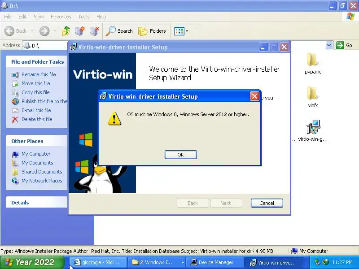Click the Rename this file icon
359x269 pixels.
[15, 75]
